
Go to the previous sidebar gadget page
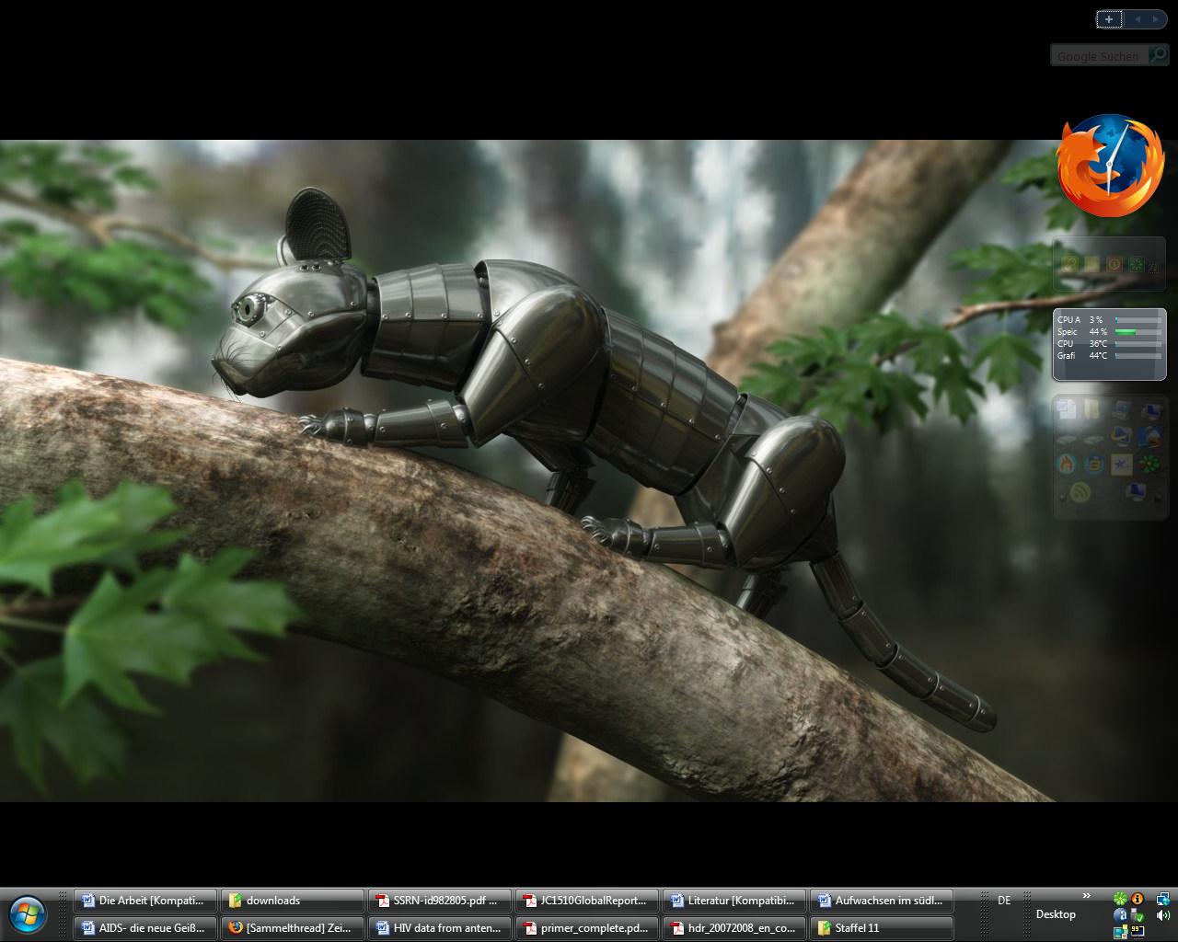coord(1138,18)
